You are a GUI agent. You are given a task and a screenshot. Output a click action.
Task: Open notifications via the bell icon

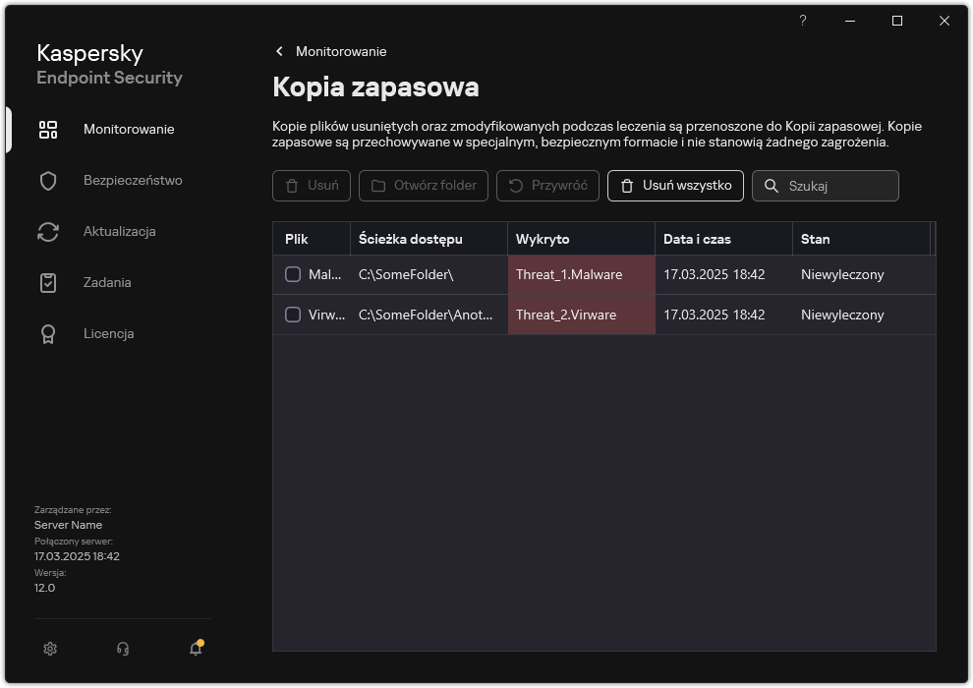pyautogui.click(x=195, y=649)
